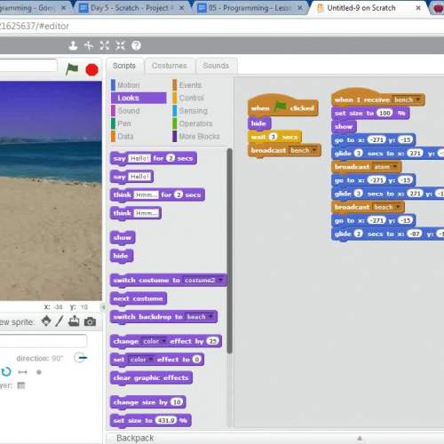The height and width of the screenshot is (444, 444).
Task: Open atom dropdown in broadcast block
Action: click(394, 167)
